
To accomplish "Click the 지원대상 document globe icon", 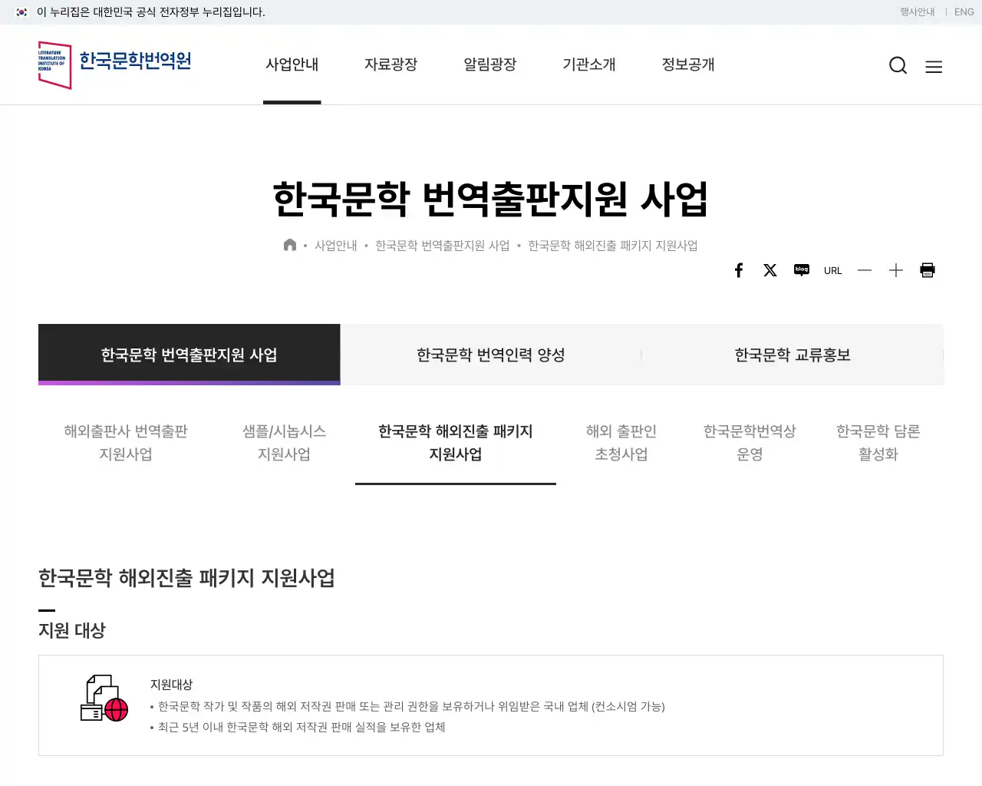I will tap(104, 698).
